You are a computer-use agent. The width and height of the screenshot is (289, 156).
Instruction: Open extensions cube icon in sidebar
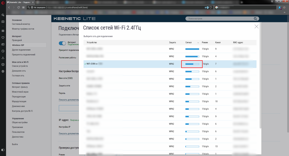[x=3, y=65]
